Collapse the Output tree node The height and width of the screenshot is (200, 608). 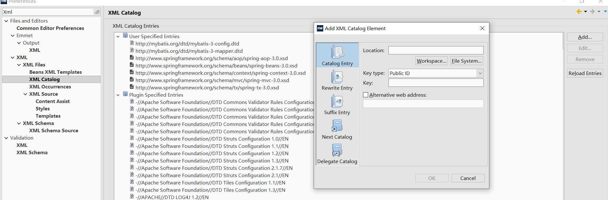pyautogui.click(x=19, y=43)
